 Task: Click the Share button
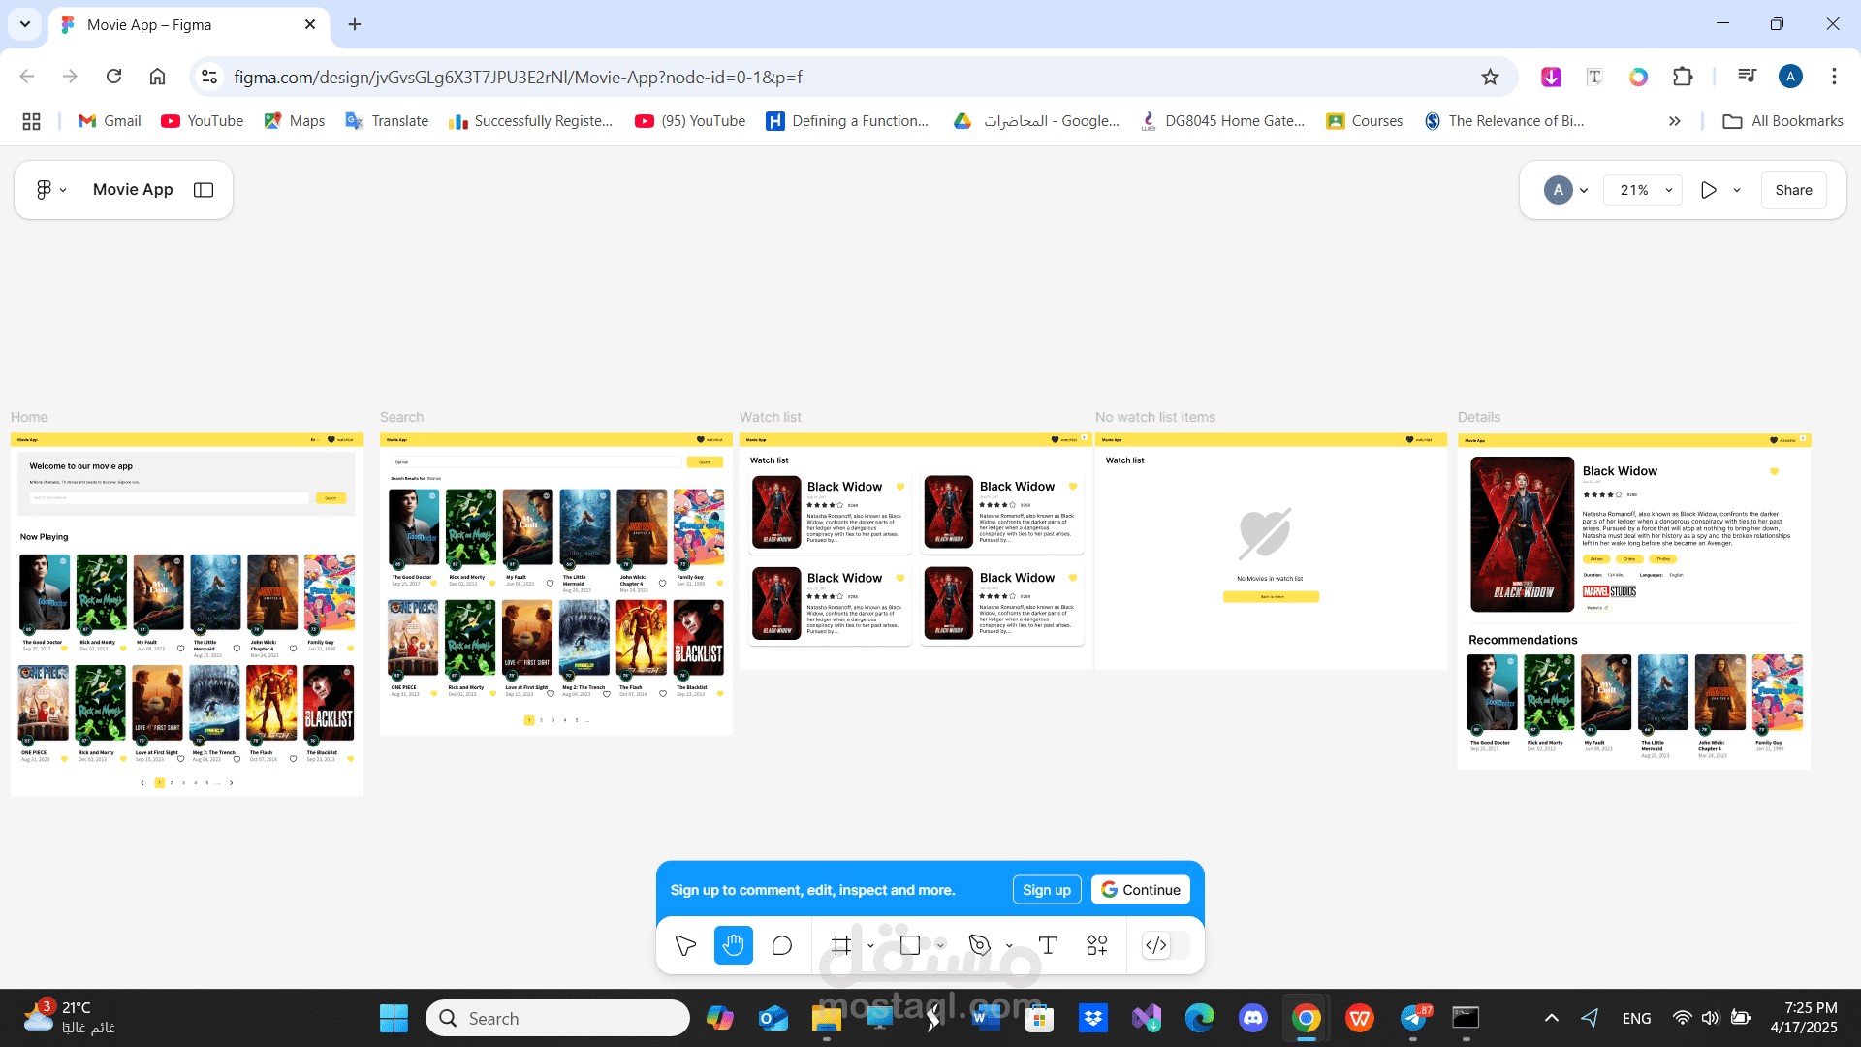[x=1793, y=190]
